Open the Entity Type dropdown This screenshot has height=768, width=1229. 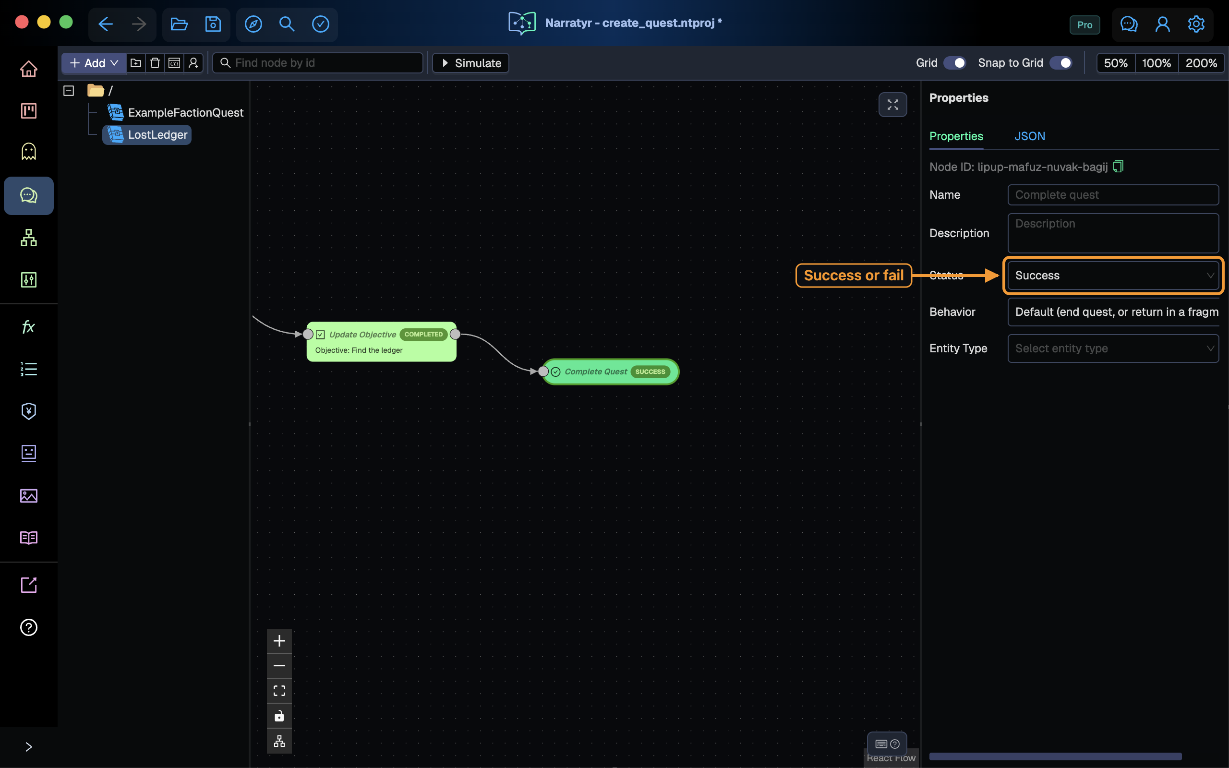point(1113,348)
